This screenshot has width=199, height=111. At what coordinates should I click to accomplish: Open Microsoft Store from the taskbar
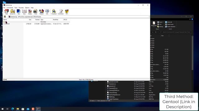pyautogui.click(x=23, y=109)
